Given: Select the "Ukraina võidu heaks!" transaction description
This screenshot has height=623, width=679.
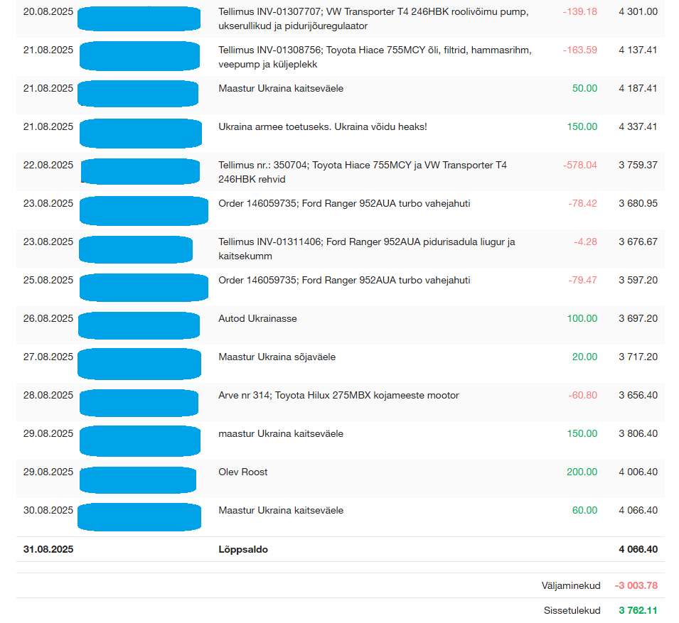Looking at the screenshot, I should (x=322, y=127).
